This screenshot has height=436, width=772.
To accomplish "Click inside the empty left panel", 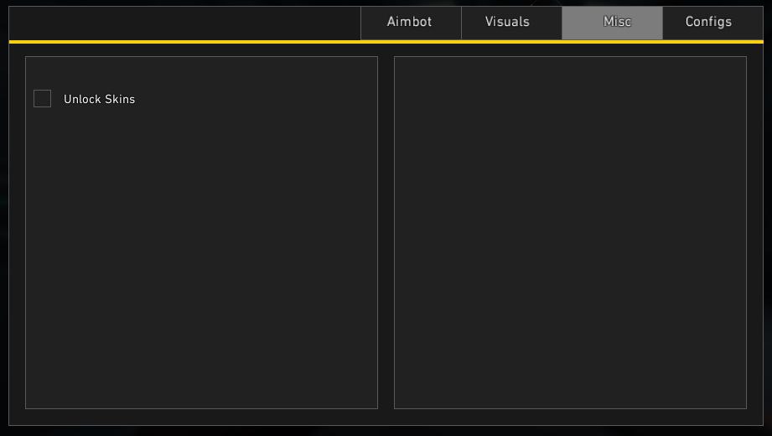I will pos(201,252).
